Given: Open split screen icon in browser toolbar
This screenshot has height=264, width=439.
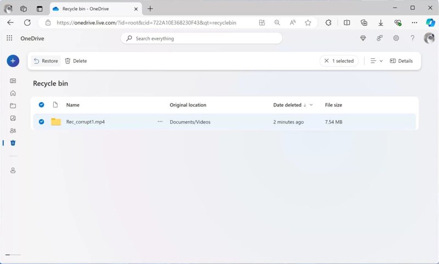Looking at the screenshot, I should (x=347, y=23).
